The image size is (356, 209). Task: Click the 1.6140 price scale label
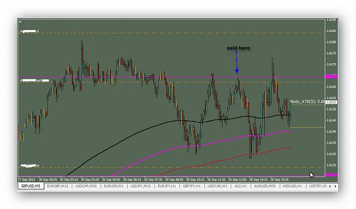pos(332,132)
